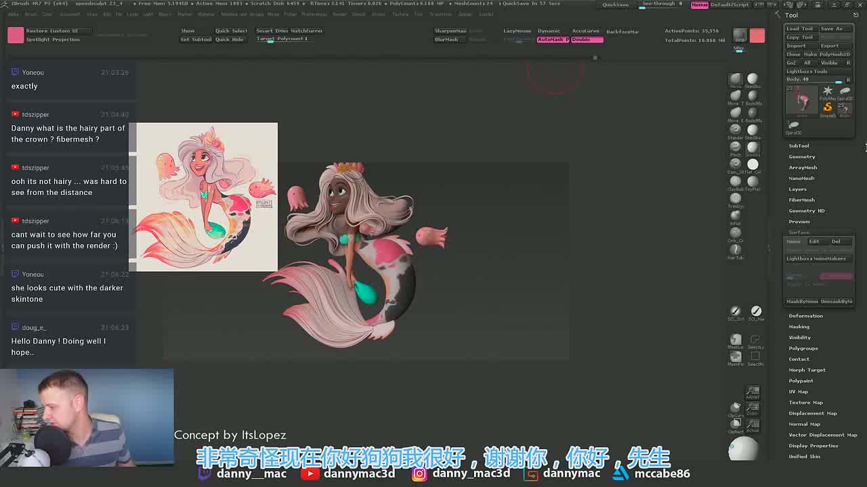Open the Texture Map section
867x487 pixels.
pos(805,402)
